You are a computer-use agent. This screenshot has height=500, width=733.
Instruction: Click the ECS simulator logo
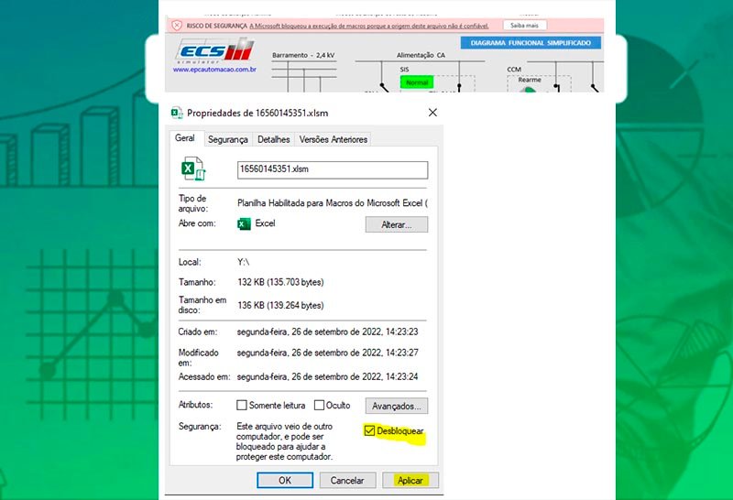[x=212, y=50]
